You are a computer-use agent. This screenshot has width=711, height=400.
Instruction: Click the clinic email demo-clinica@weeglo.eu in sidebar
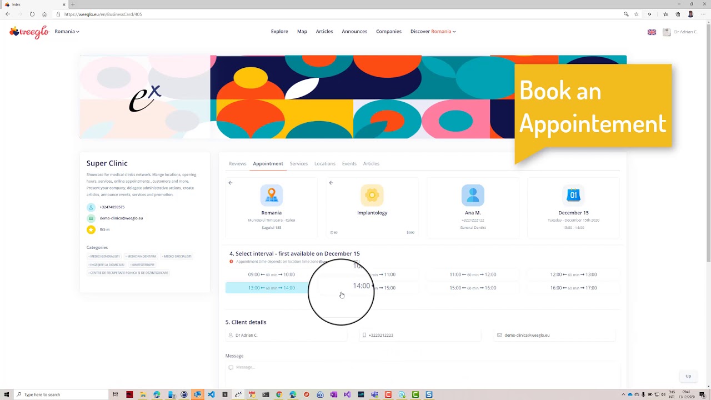(x=121, y=218)
